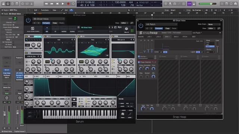Switch to the Serum GLOBAL tab
Image resolution: width=239 pixels, height=134 pixels.
point(72,29)
